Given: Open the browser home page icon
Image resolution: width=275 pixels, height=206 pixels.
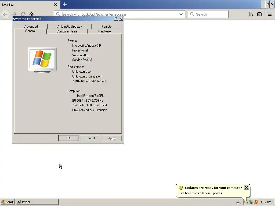Looking at the screenshot, I should pyautogui.click(x=31, y=14).
